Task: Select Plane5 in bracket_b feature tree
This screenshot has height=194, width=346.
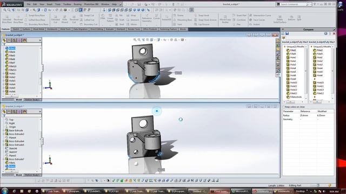Action: [11, 156]
